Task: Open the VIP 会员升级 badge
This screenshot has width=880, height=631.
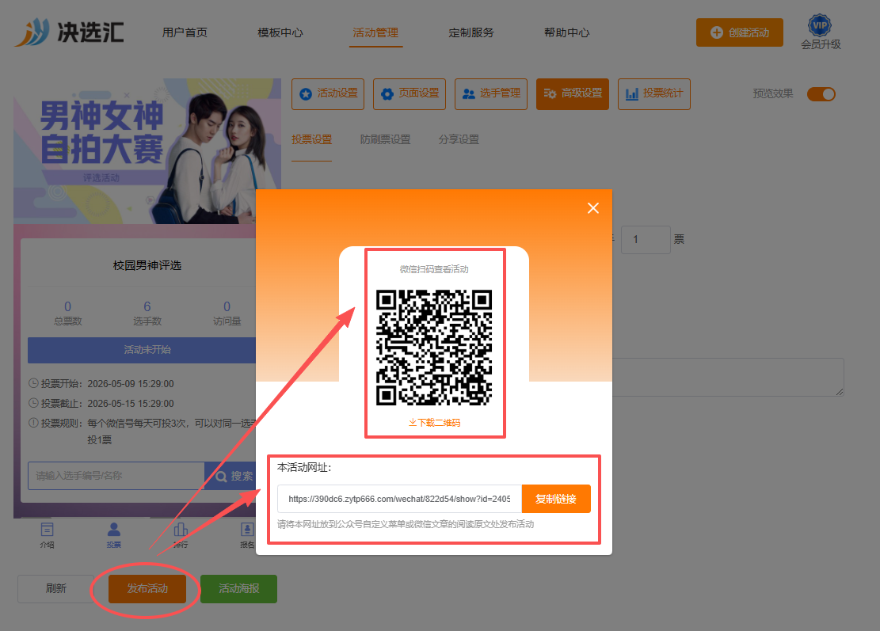Action: (x=820, y=32)
